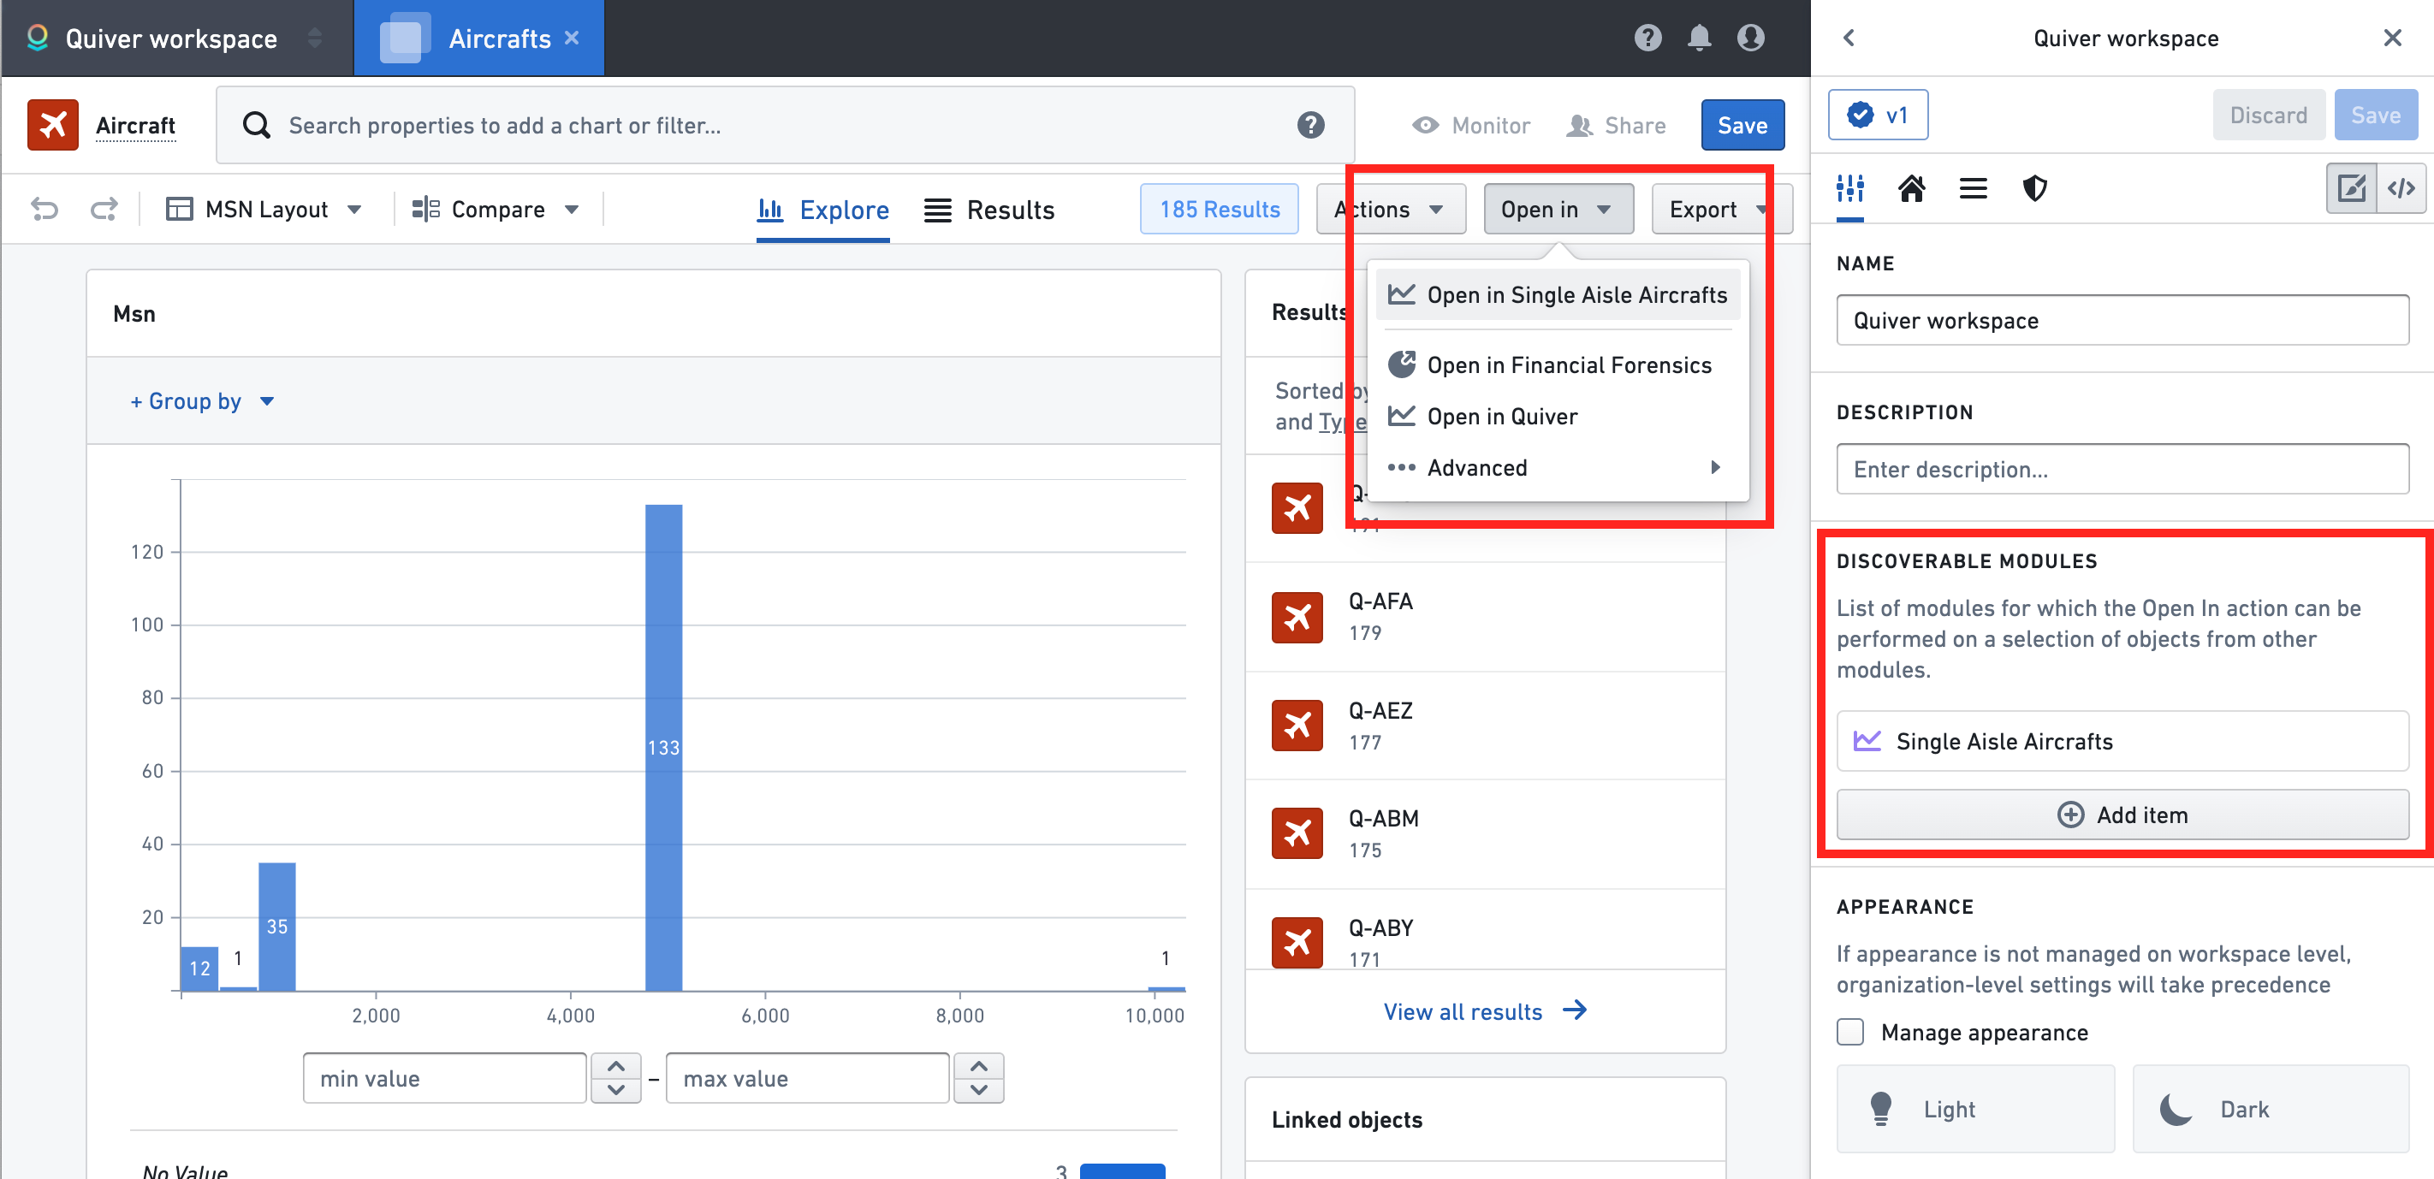Select Open in Financial Forensics option

coord(1570,364)
